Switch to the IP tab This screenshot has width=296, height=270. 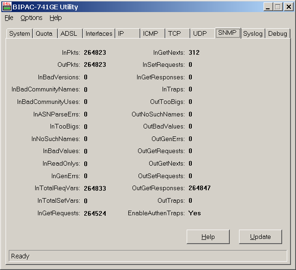(127, 33)
